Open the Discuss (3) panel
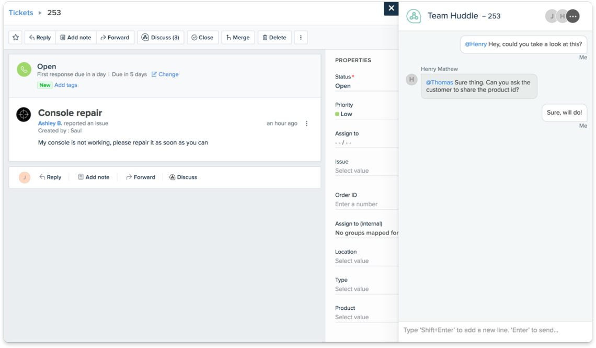 click(x=161, y=37)
